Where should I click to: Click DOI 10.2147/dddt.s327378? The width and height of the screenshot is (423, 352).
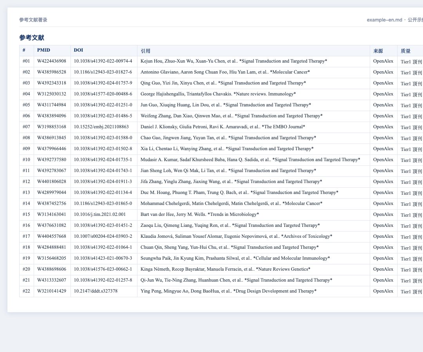click(96, 291)
